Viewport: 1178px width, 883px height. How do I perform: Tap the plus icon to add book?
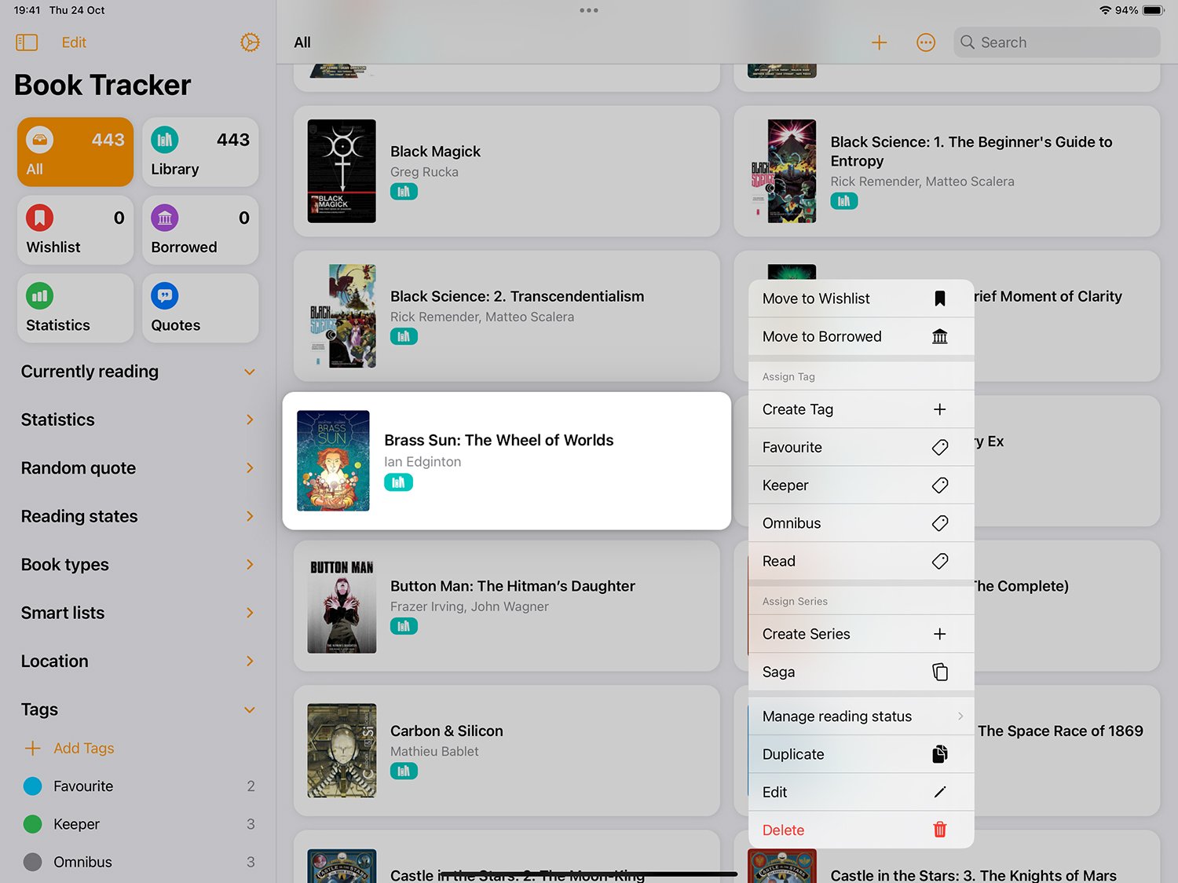879,42
